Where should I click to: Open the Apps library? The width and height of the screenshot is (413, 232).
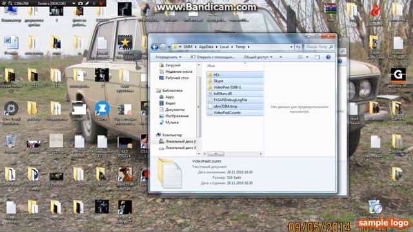click(x=166, y=97)
